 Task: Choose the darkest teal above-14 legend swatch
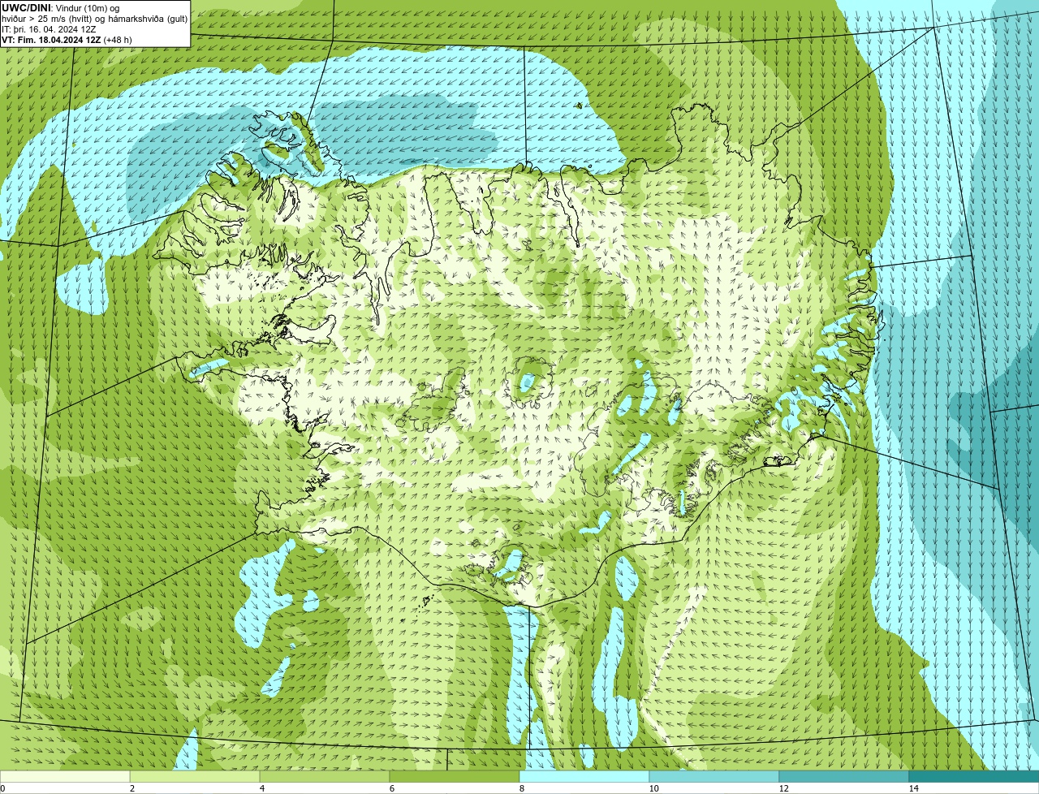[974, 776]
